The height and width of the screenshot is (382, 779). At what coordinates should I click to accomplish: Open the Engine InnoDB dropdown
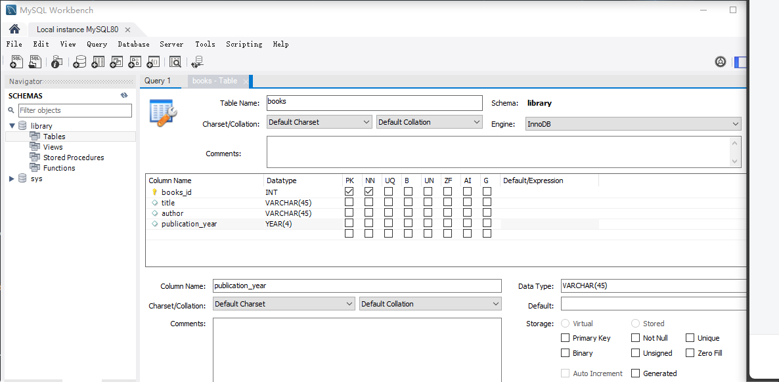pyautogui.click(x=633, y=123)
